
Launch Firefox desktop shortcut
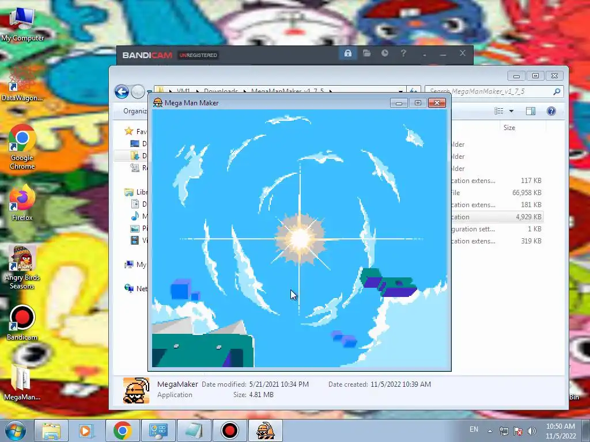point(22,202)
